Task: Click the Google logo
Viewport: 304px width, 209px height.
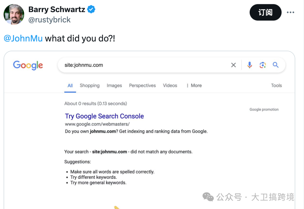Action: (x=28, y=65)
